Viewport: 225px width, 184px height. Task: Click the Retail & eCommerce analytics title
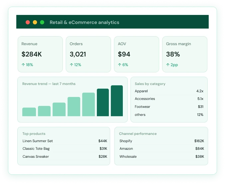pos(85,22)
